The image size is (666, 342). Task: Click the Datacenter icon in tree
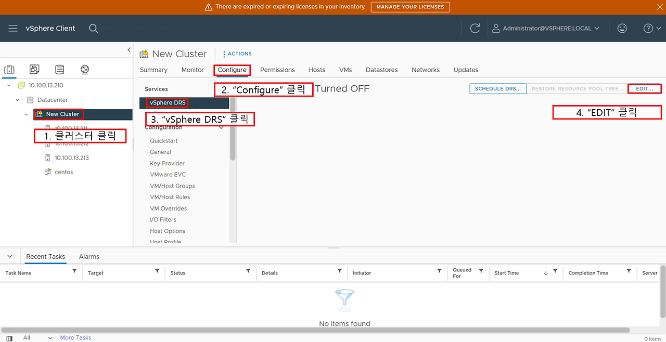(x=30, y=100)
